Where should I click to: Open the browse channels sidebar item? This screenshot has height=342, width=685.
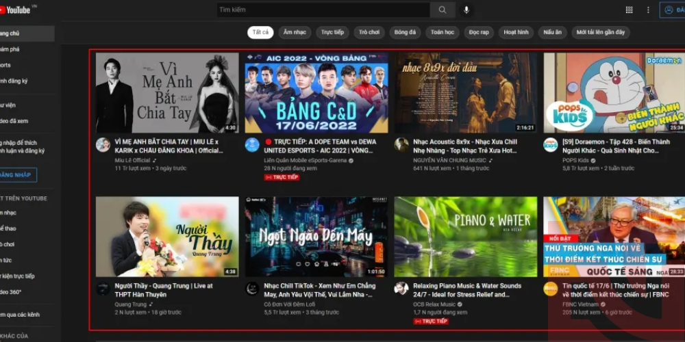pos(27,315)
